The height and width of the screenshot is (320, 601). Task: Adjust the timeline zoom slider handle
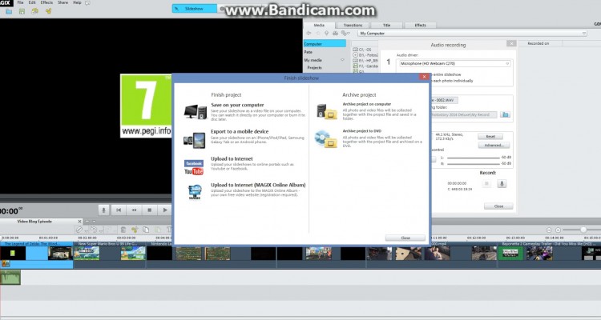pos(583,230)
